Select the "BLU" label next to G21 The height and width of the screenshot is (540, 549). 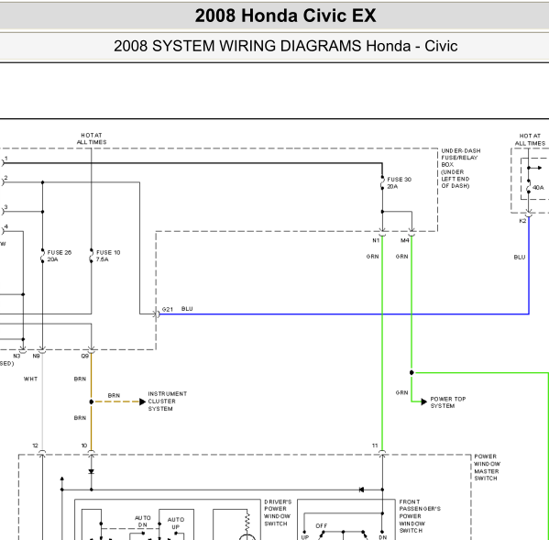click(187, 309)
